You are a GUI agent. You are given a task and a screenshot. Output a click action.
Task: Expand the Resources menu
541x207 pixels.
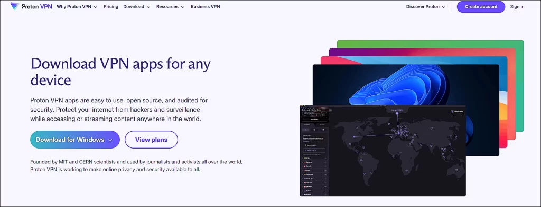[x=171, y=6]
